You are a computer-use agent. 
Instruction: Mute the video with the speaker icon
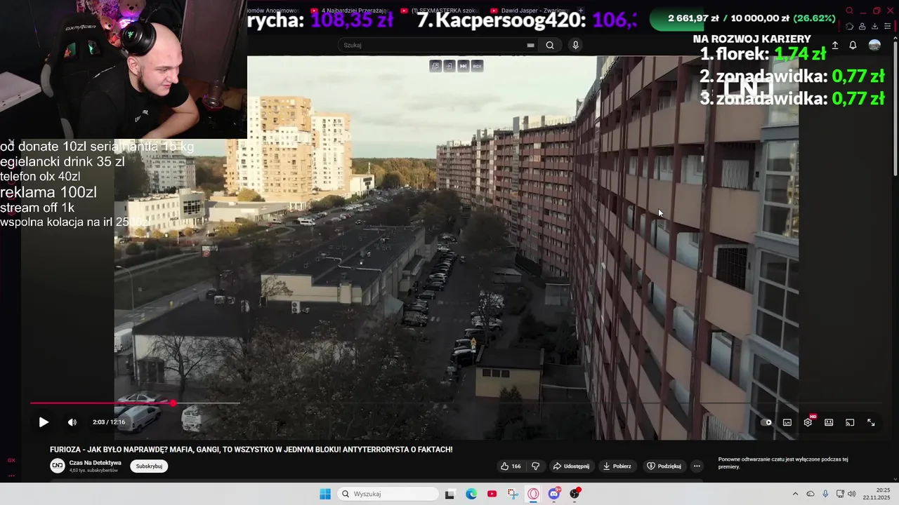[72, 422]
